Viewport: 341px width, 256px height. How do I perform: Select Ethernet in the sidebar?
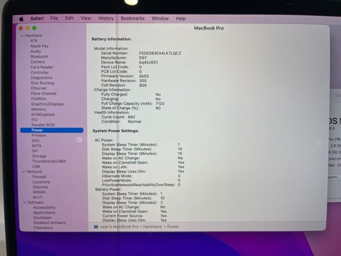coord(39,88)
